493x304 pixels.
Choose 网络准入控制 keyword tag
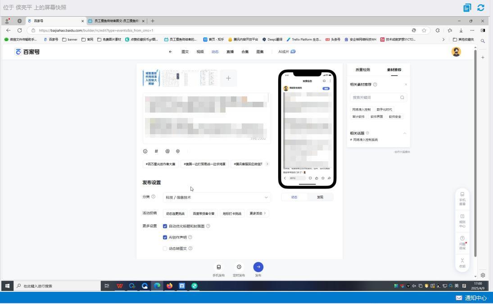click(361, 109)
